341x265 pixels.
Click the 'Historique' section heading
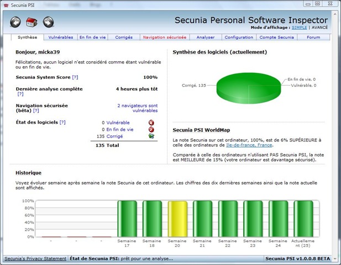click(29, 173)
